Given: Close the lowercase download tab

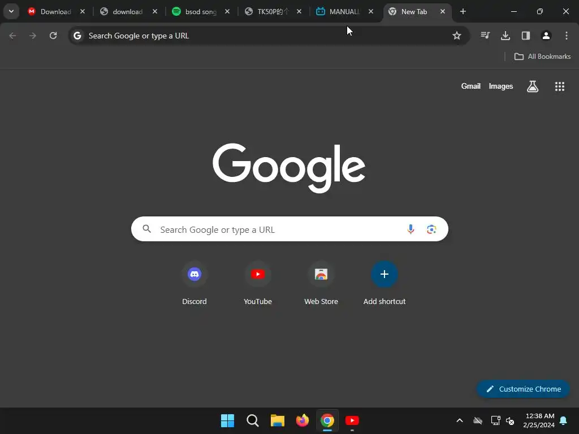Looking at the screenshot, I should (x=155, y=11).
